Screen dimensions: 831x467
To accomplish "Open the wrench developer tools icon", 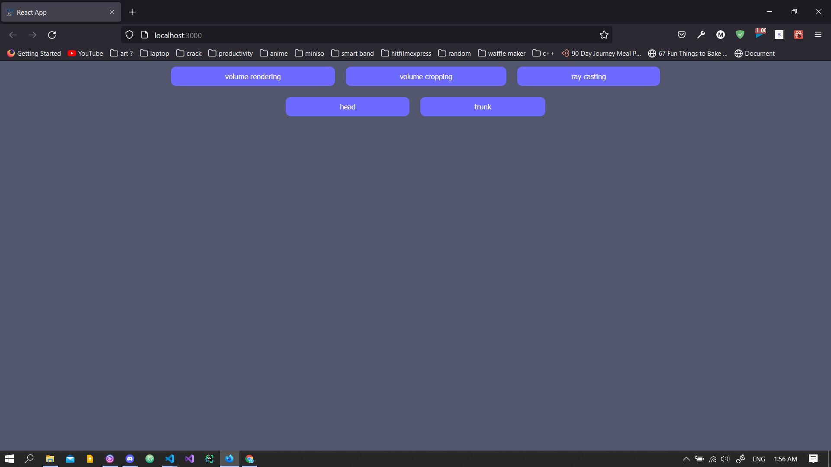I will (x=701, y=35).
